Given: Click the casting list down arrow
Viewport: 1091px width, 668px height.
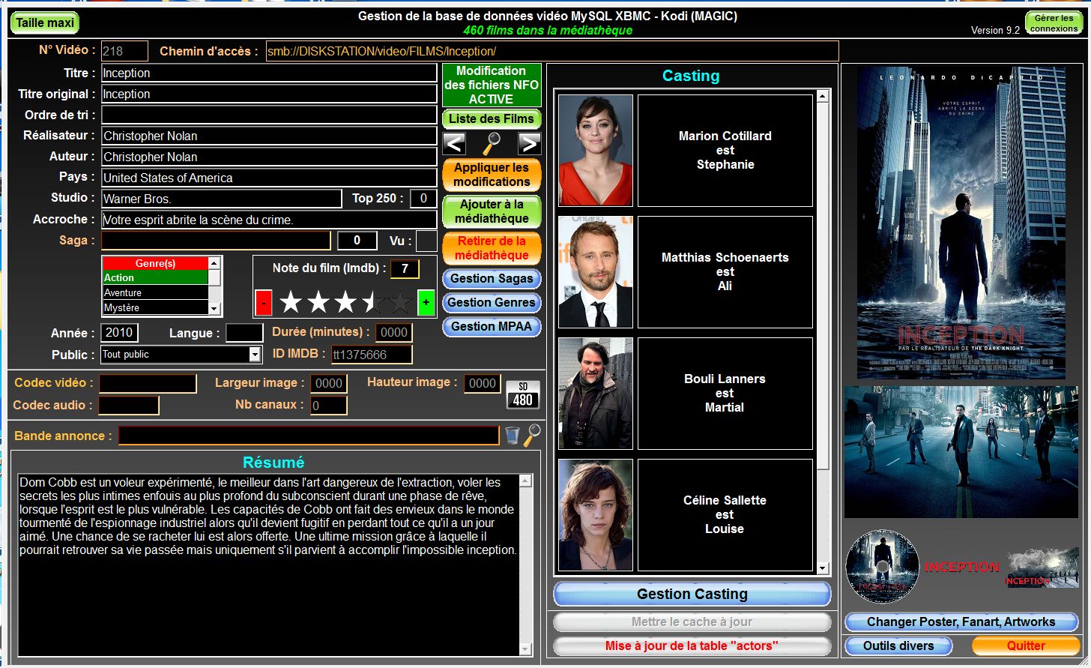Looking at the screenshot, I should (x=823, y=568).
